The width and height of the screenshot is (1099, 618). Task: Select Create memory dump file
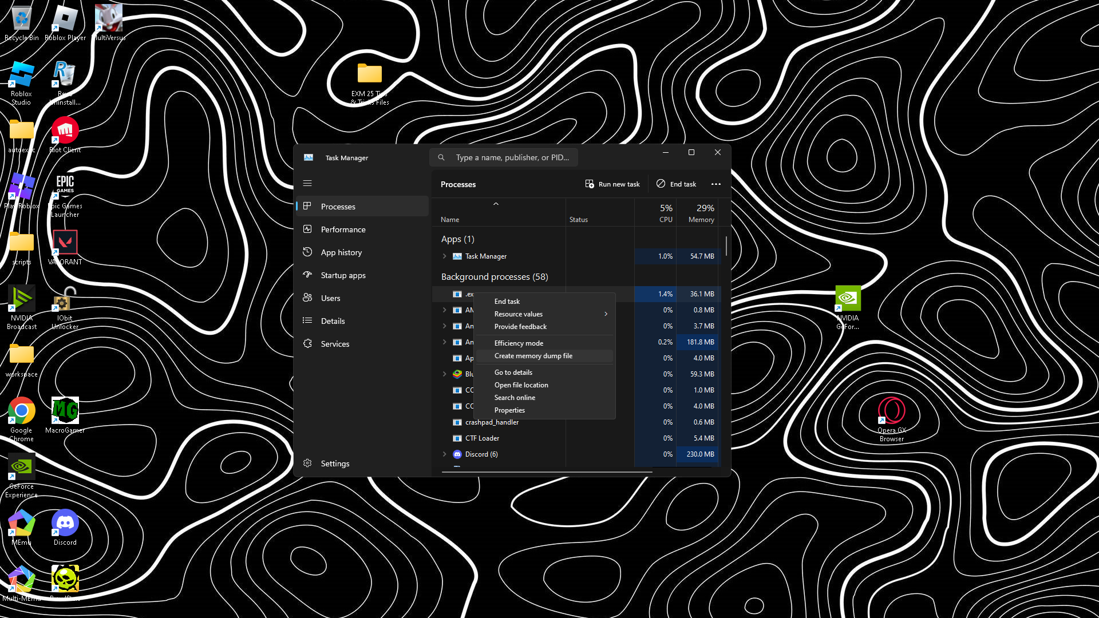[533, 356]
